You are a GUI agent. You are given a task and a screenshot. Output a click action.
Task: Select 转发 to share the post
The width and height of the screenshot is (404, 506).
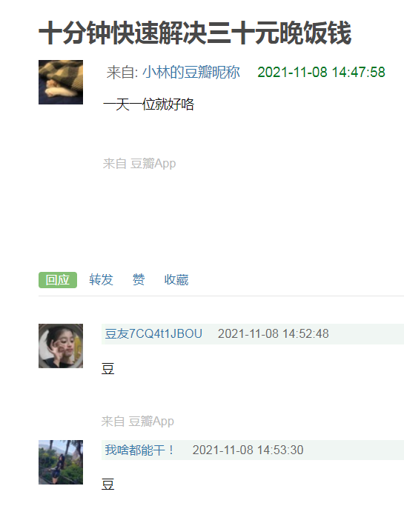(x=101, y=280)
